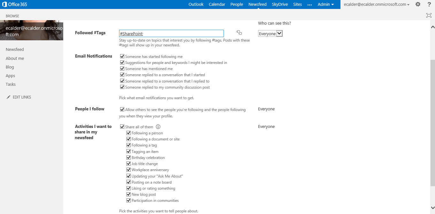
Task: Open the ecalder account dropdown
Action: 377,4
